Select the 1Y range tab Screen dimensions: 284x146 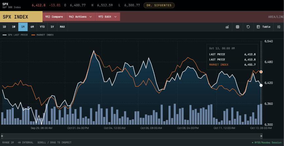52,27
